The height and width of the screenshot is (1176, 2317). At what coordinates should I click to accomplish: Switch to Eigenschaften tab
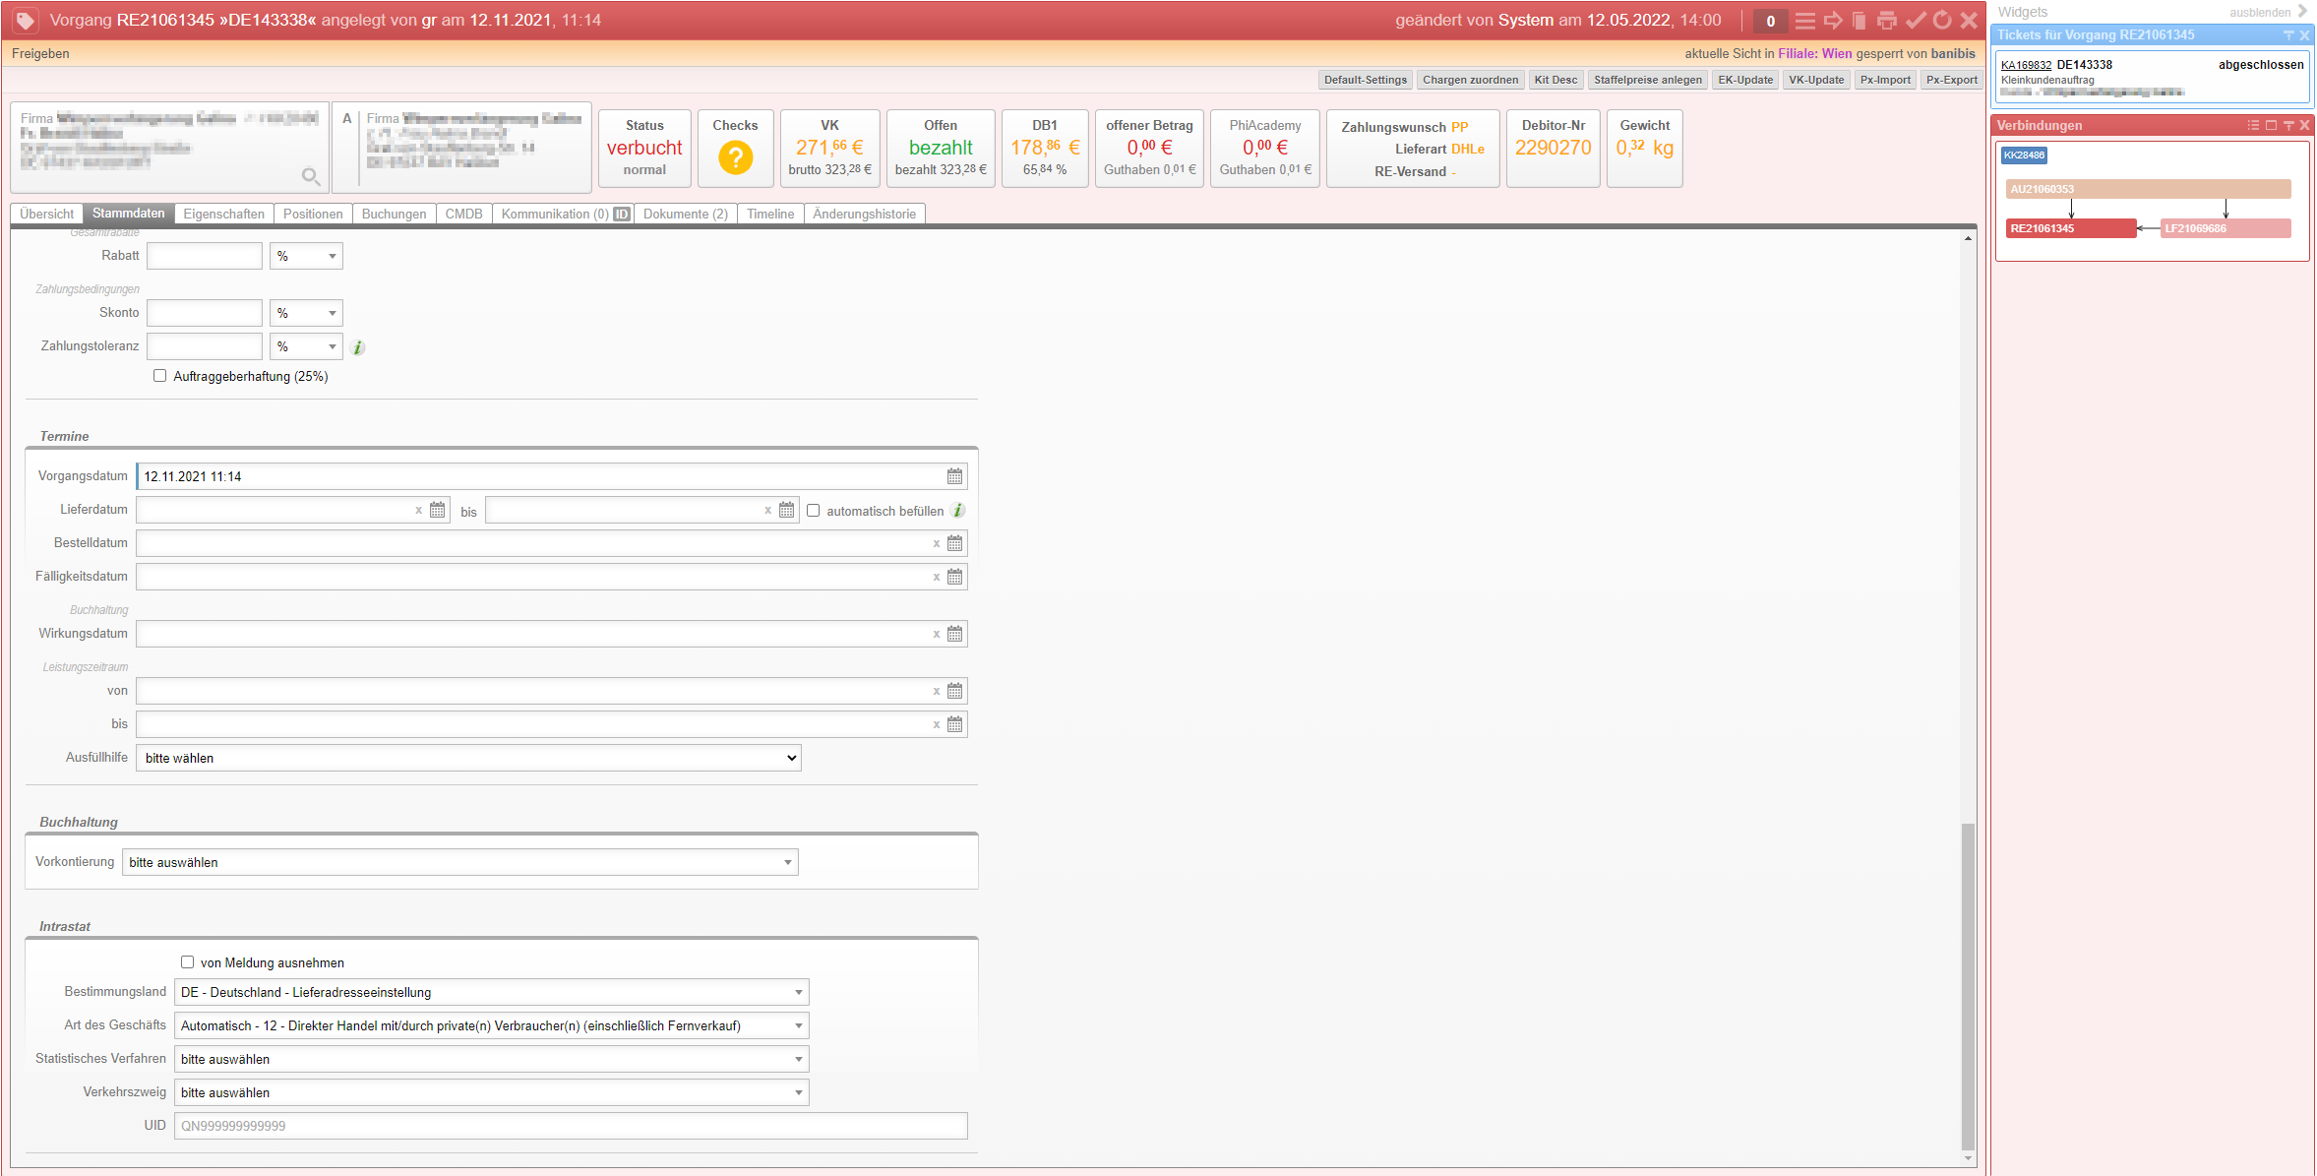[x=223, y=214]
